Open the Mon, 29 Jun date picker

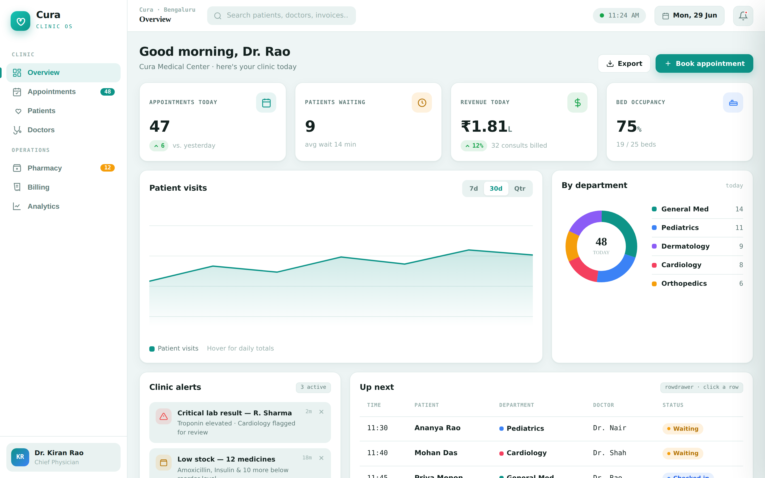(689, 15)
